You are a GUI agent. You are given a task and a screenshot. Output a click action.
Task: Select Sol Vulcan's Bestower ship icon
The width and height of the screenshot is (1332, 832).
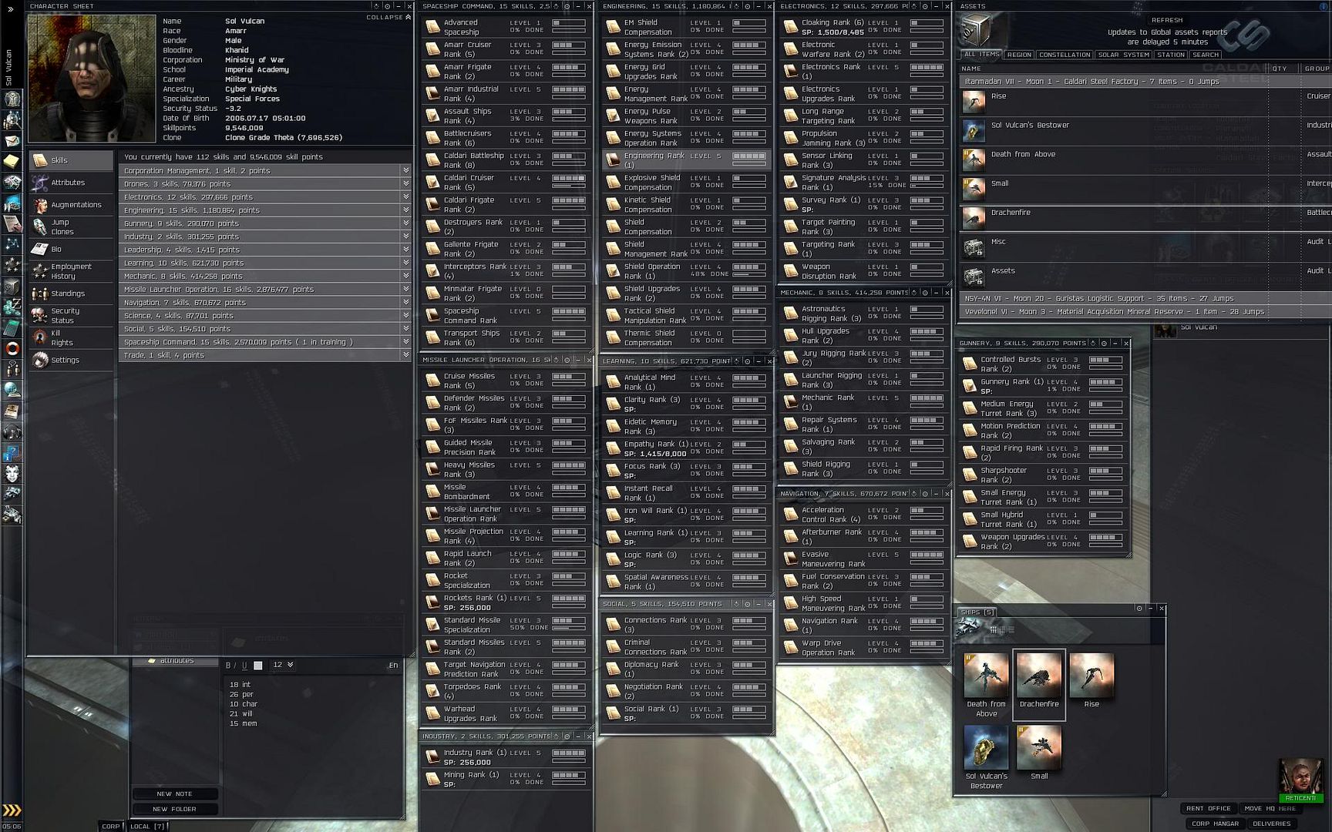(x=986, y=747)
